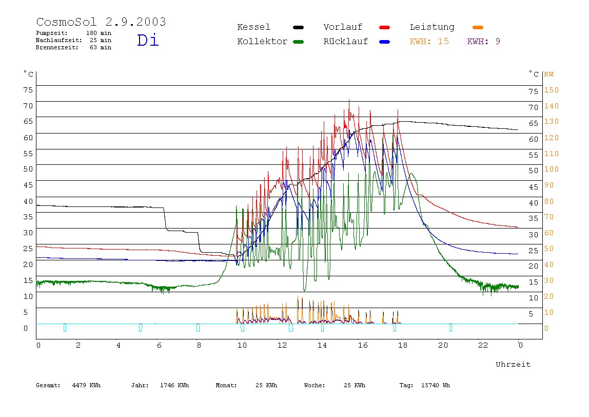Click the "Kollektor" legend label
Screen dimensions: 589x417
(262, 42)
